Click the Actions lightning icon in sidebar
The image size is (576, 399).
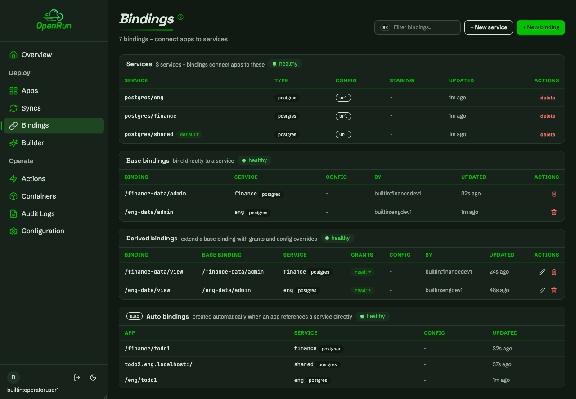coord(13,179)
